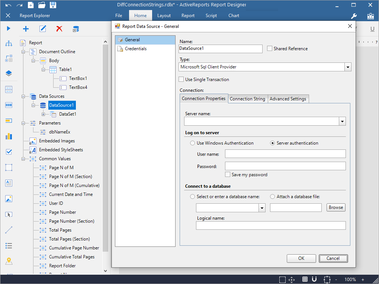Click the Password input field
The height and width of the screenshot is (284, 379).
285,166
